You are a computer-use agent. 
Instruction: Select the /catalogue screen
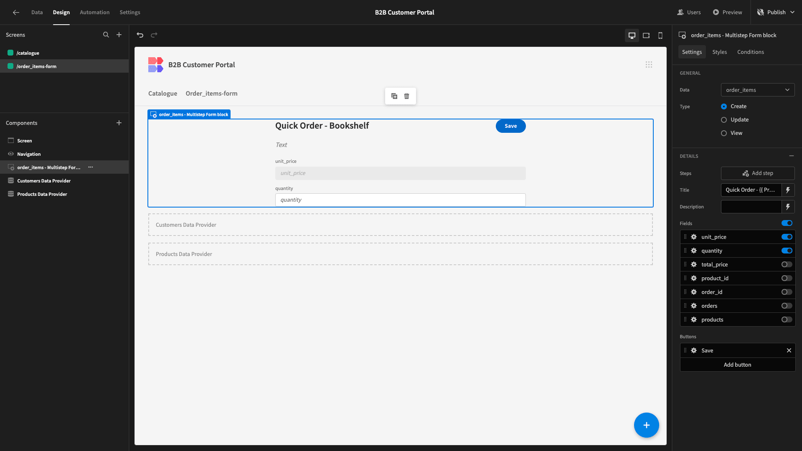pos(64,53)
